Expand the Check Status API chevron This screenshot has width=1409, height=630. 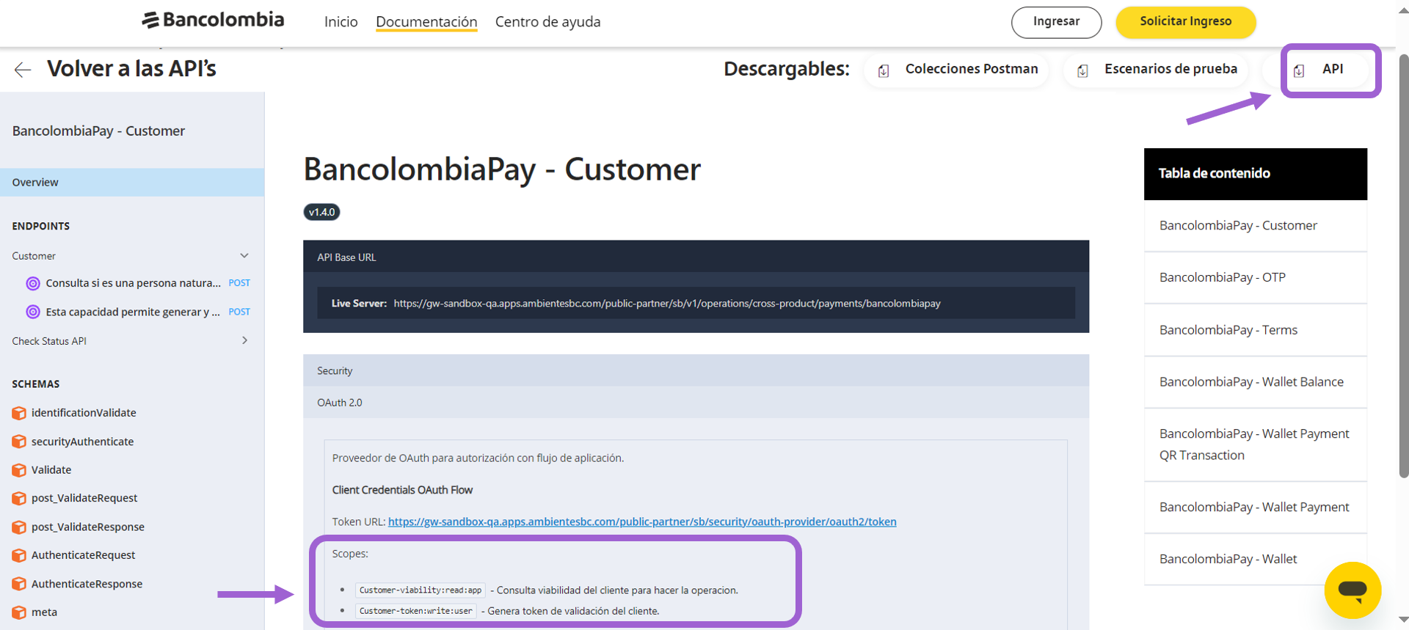(x=244, y=340)
